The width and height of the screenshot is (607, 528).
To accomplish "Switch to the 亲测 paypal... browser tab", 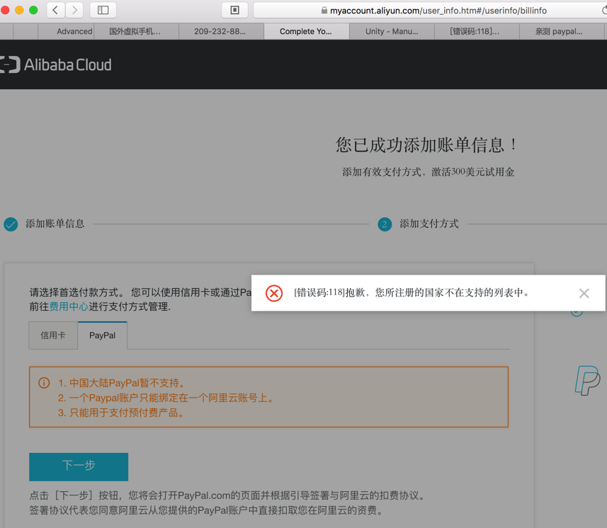I will click(x=559, y=31).
